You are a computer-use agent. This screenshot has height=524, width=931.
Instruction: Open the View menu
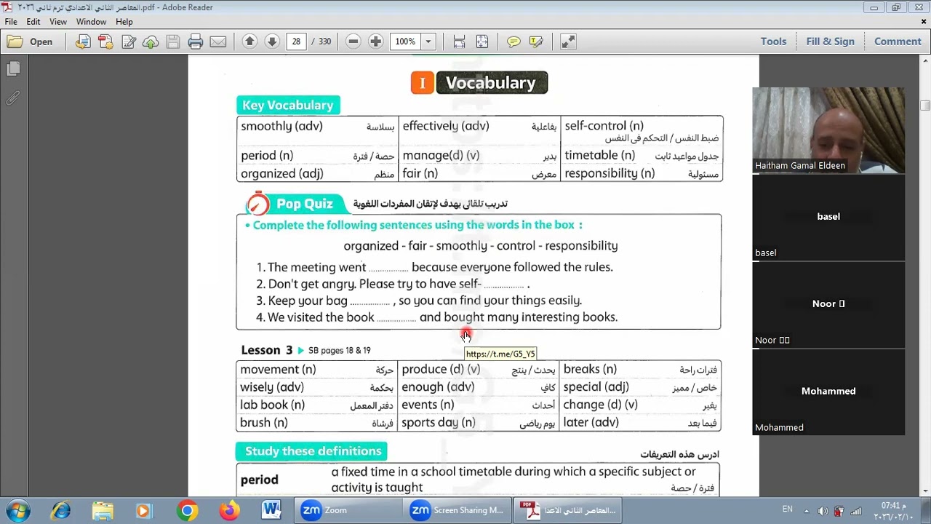[58, 22]
